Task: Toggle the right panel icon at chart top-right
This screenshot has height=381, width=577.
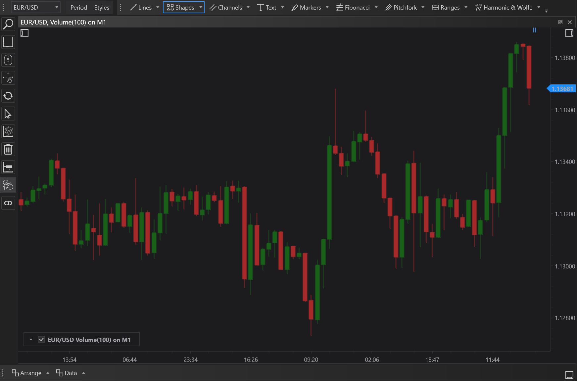Action: click(569, 33)
